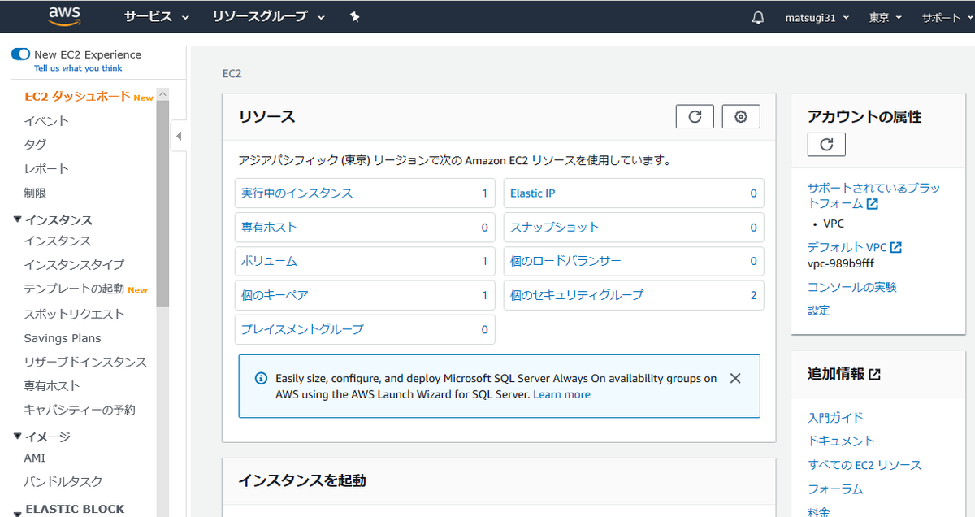Open Savings Plans in sidebar
Screen dimensions: 975x517
[63, 337]
